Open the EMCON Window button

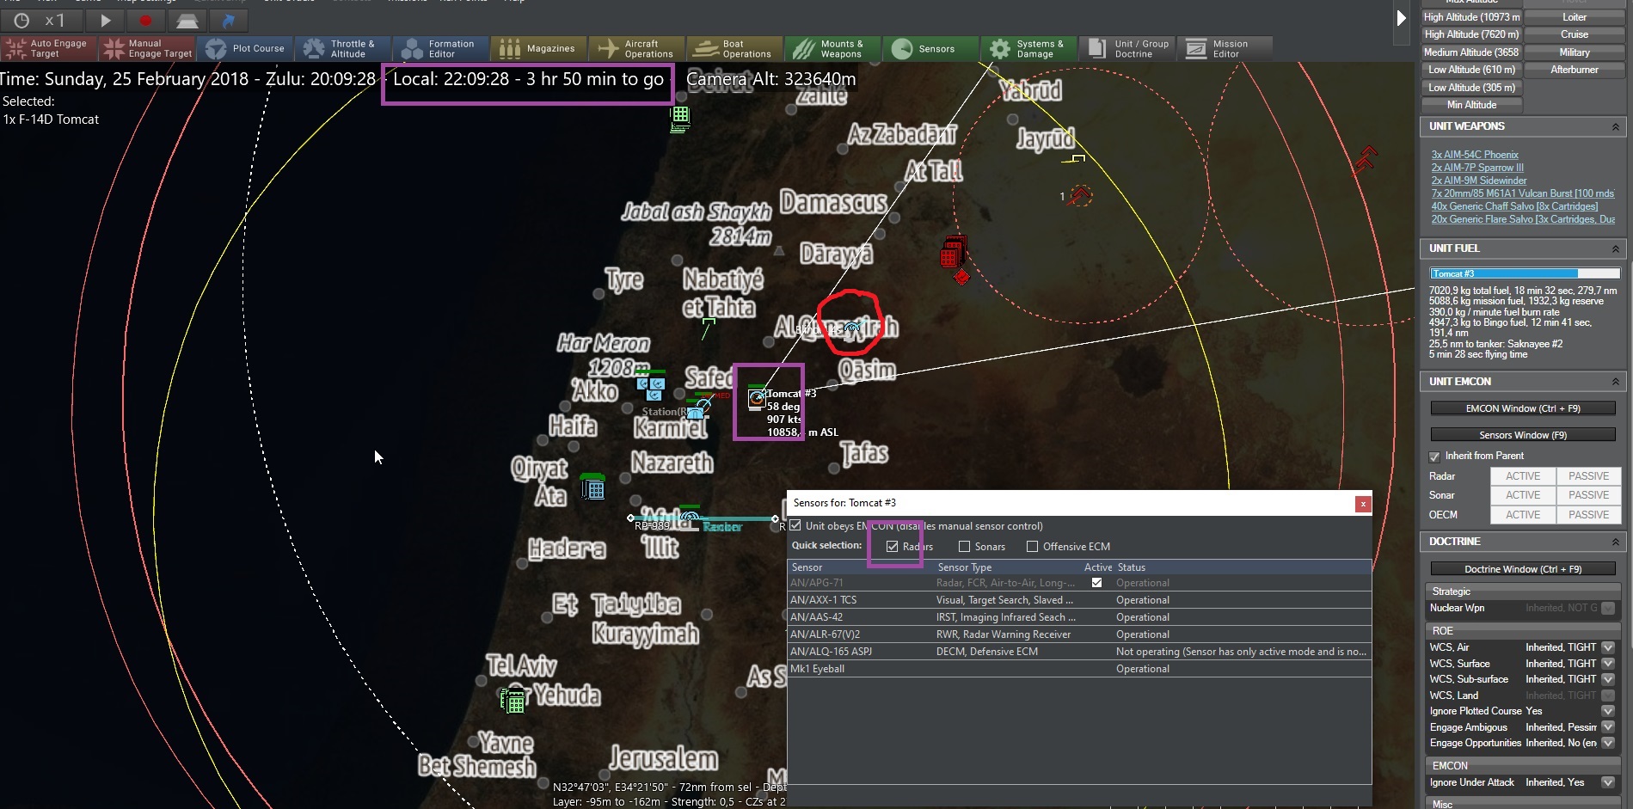1523,408
